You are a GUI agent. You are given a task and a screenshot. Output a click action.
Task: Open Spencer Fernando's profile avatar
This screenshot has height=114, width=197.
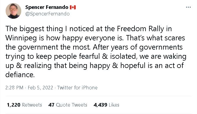(13, 11)
